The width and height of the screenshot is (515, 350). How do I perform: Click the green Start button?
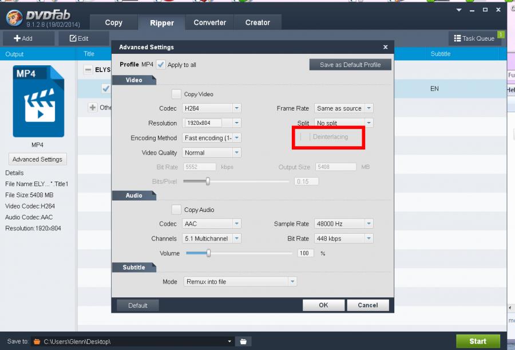coord(478,341)
